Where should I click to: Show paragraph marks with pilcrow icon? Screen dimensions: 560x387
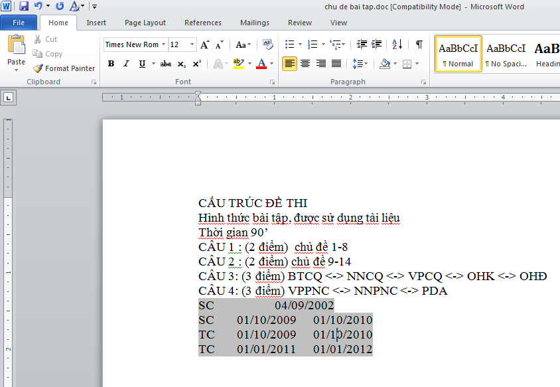(419, 44)
